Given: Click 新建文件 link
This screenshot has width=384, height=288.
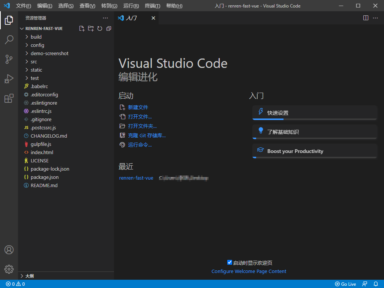Looking at the screenshot, I should pyautogui.click(x=138, y=107).
